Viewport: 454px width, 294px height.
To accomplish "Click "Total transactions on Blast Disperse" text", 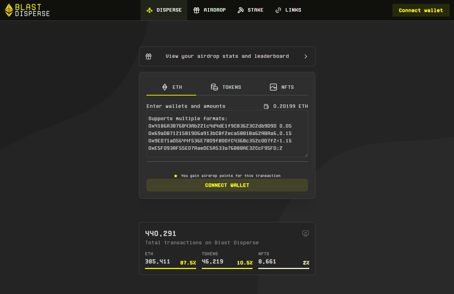I will point(202,243).
